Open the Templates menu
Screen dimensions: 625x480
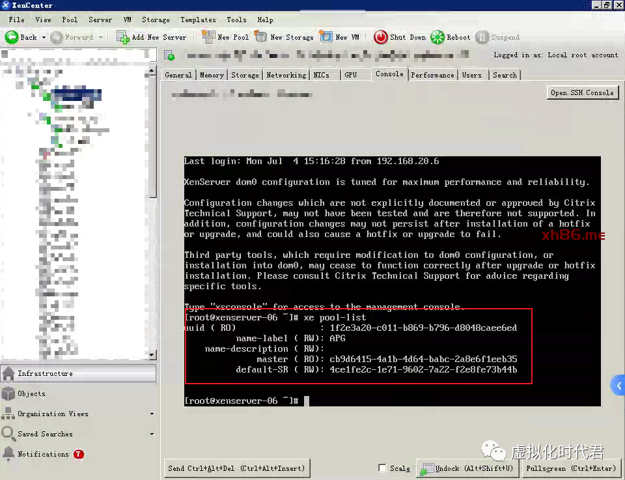198,20
